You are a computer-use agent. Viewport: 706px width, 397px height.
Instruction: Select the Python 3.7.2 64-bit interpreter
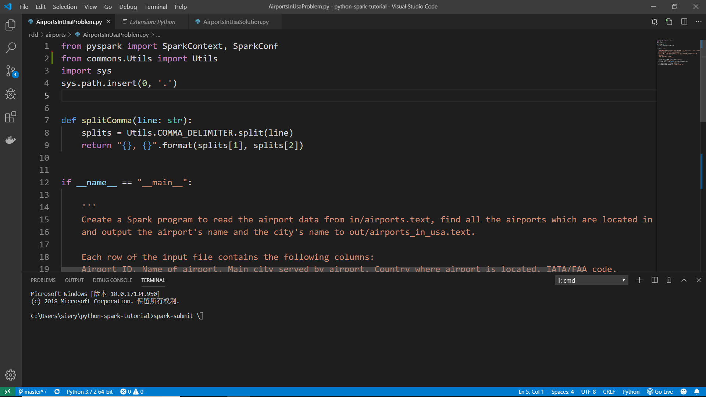89,391
